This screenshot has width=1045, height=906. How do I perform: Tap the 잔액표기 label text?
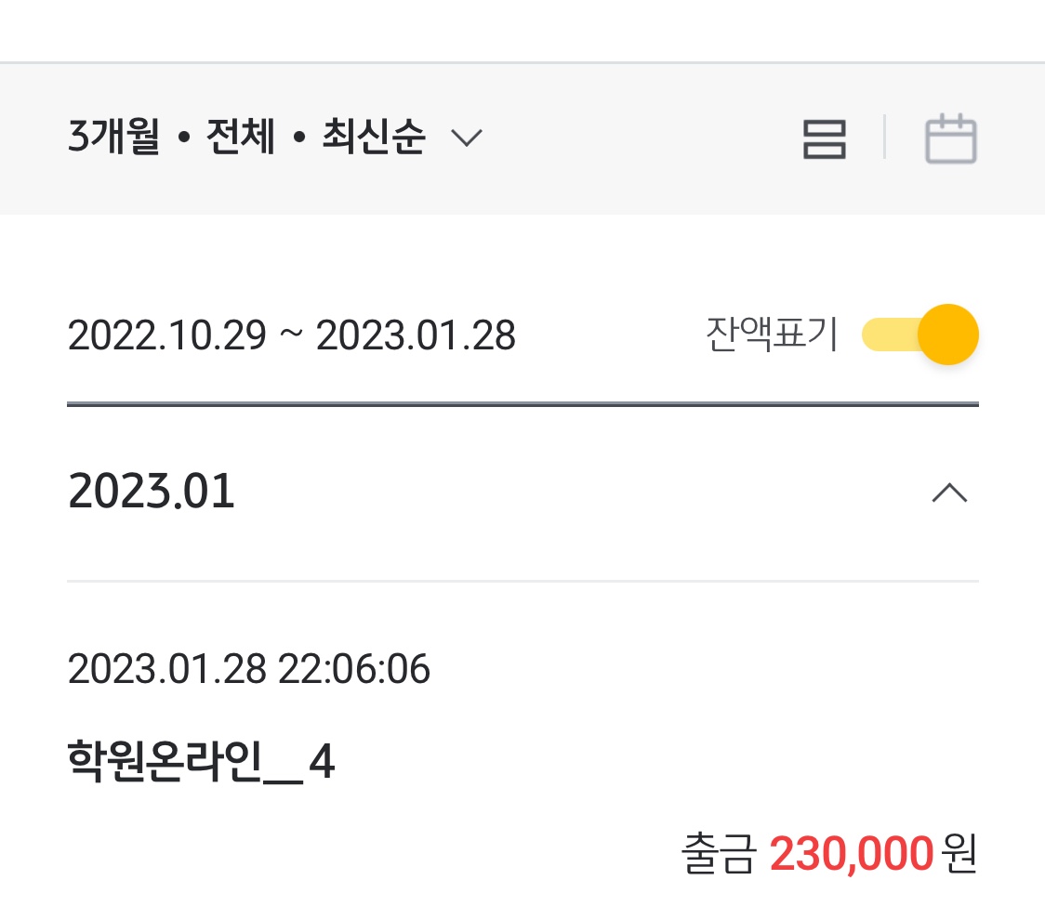click(772, 335)
